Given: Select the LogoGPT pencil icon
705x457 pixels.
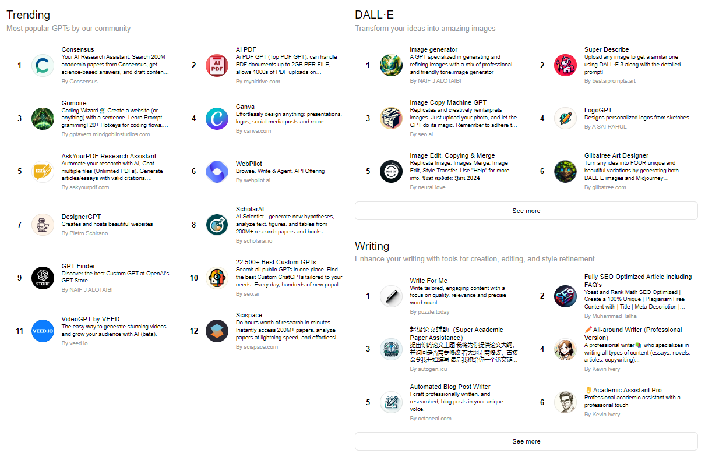Looking at the screenshot, I should [565, 119].
